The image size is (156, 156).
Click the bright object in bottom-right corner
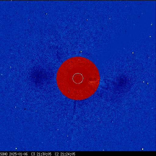coord(142,149)
